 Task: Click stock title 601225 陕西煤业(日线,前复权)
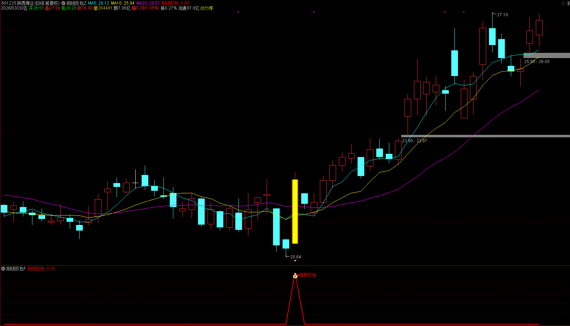tap(30, 3)
